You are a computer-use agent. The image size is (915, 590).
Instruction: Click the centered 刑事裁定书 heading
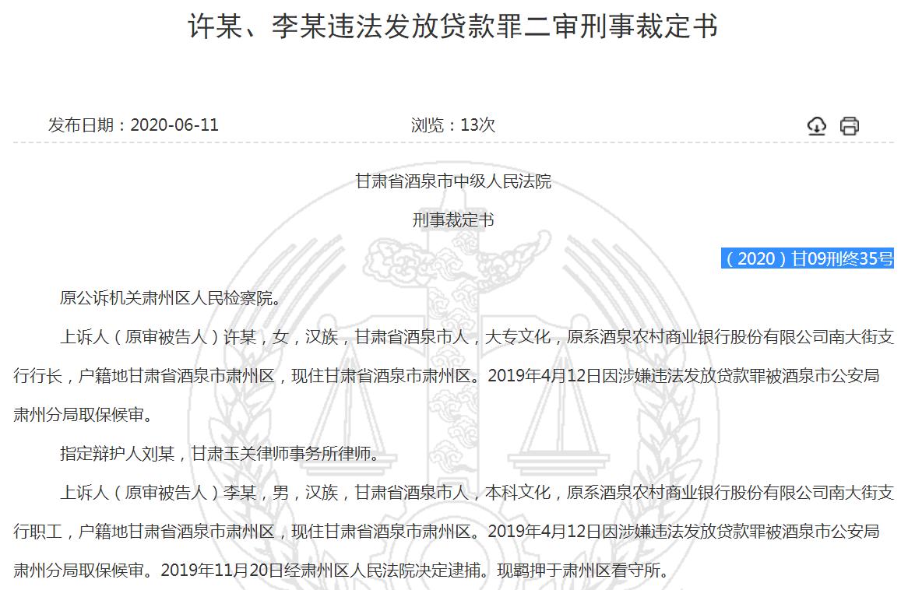pyautogui.click(x=453, y=220)
